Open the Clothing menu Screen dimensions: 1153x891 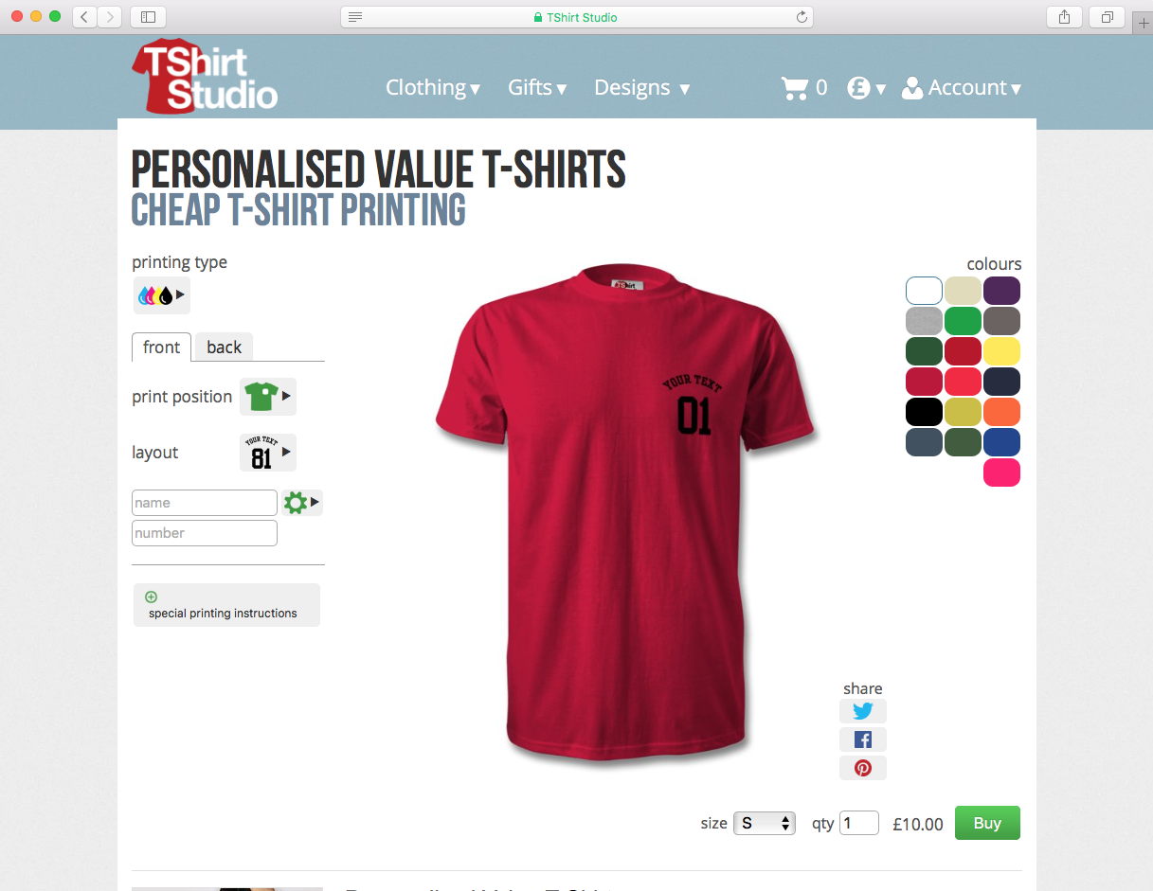[x=433, y=88]
